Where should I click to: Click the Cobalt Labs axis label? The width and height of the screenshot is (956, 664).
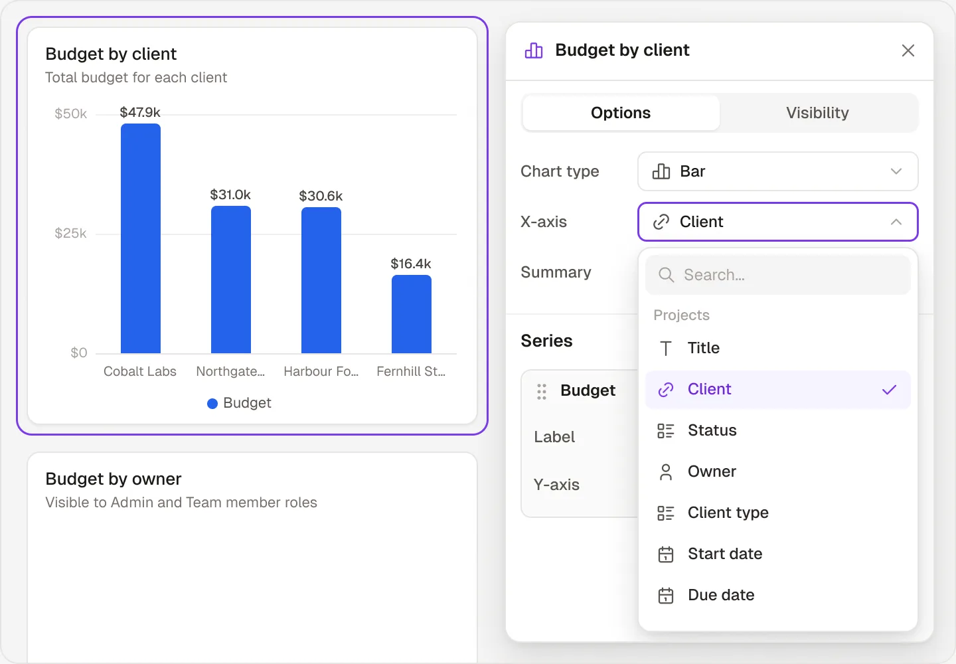coord(140,372)
